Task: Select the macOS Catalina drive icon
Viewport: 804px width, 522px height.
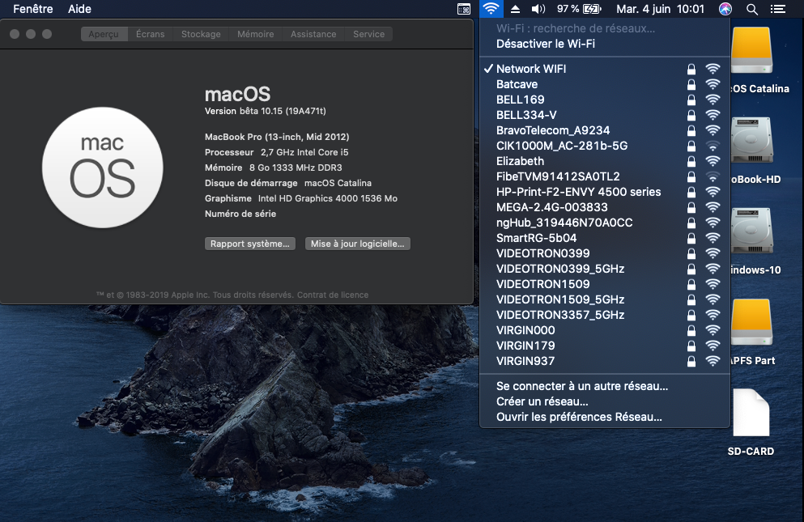Action: [751, 49]
